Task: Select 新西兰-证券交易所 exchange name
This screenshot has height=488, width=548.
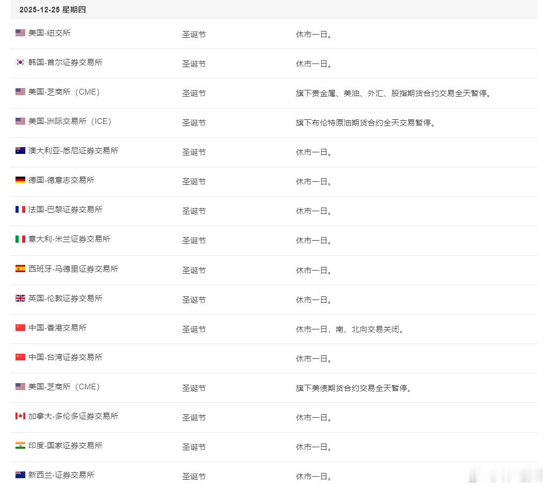Action: click(x=61, y=475)
